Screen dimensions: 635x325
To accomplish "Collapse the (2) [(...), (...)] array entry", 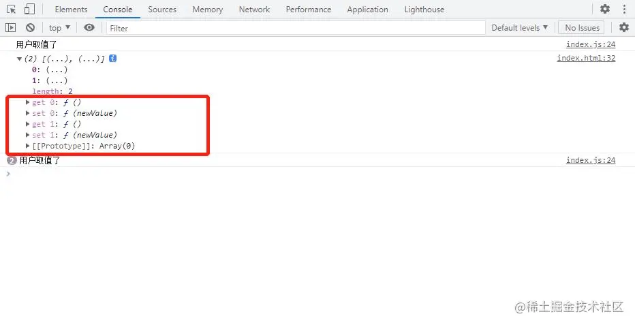I will (x=19, y=59).
